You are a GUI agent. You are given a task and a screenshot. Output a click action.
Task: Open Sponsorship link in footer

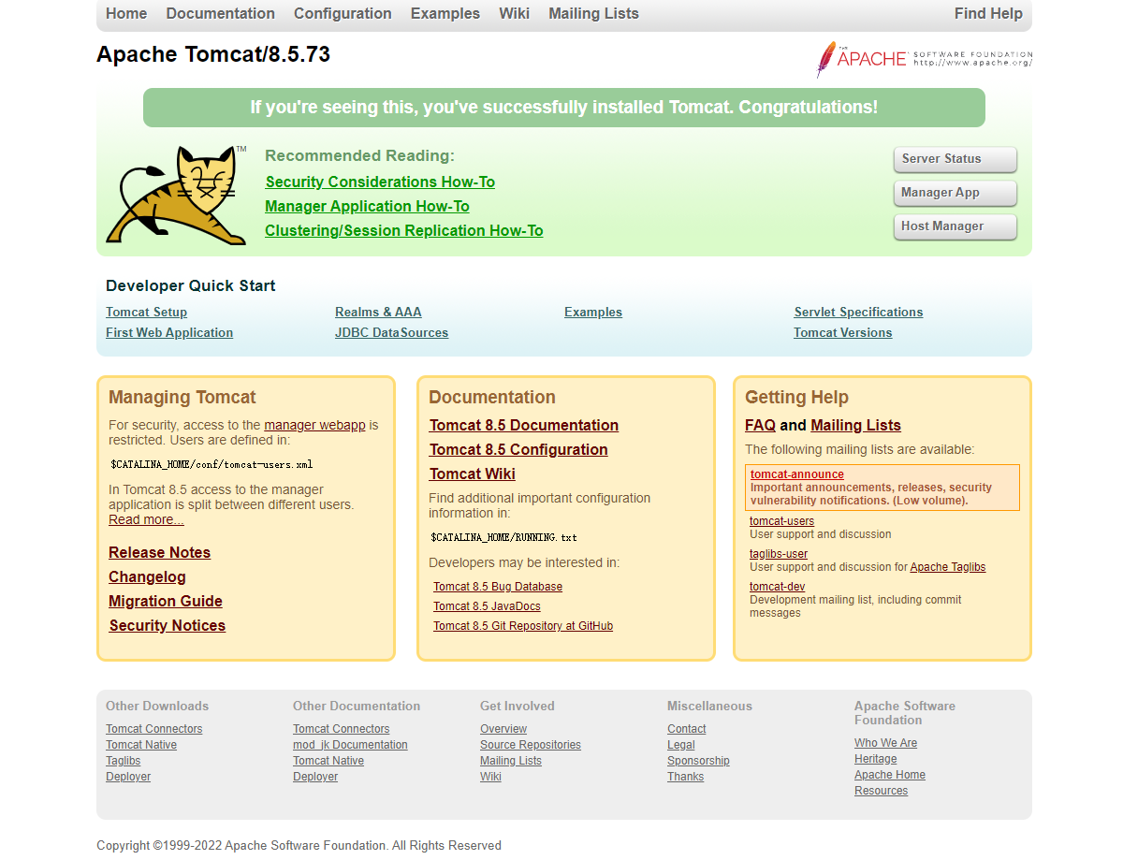698,761
